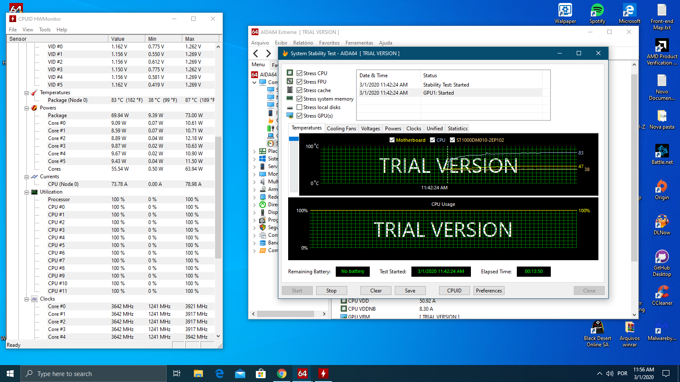Toggle Stress CPU checkbox
Screen dimensions: 680x382
click(x=299, y=73)
